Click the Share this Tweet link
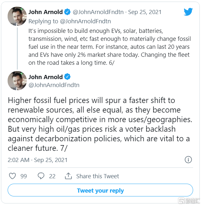Screen dimensions: 202x206 (98, 176)
